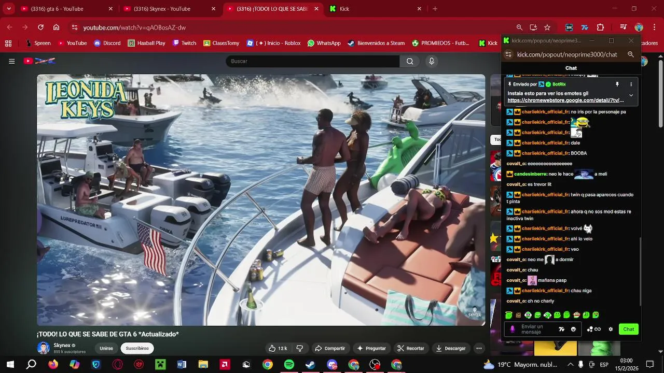This screenshot has height=373, width=664.
Task: Open Windows notification center icon
Action: pyautogui.click(x=649, y=365)
